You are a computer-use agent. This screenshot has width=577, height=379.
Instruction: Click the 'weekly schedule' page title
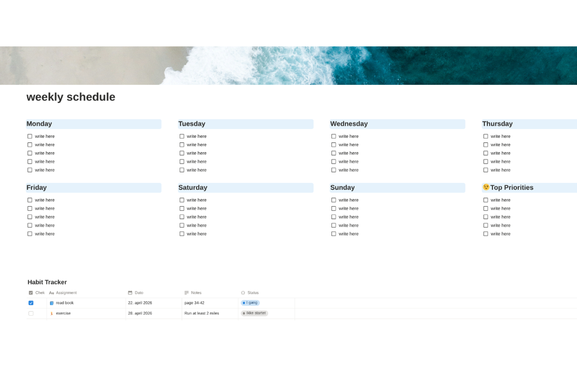[x=71, y=97]
